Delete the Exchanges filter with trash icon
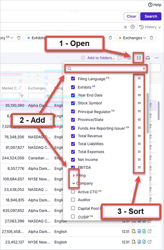164x250 pixels. coord(151,38)
